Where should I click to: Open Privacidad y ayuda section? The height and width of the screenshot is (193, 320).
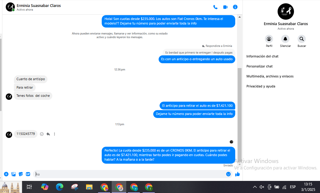(x=261, y=86)
